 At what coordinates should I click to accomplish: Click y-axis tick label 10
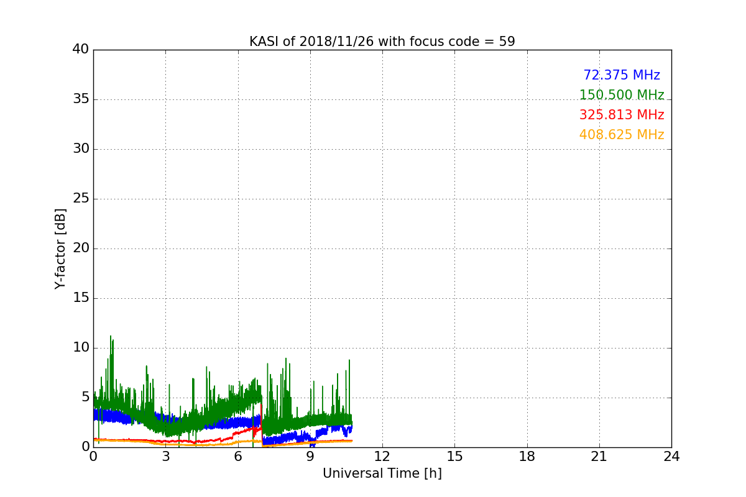(x=81, y=348)
